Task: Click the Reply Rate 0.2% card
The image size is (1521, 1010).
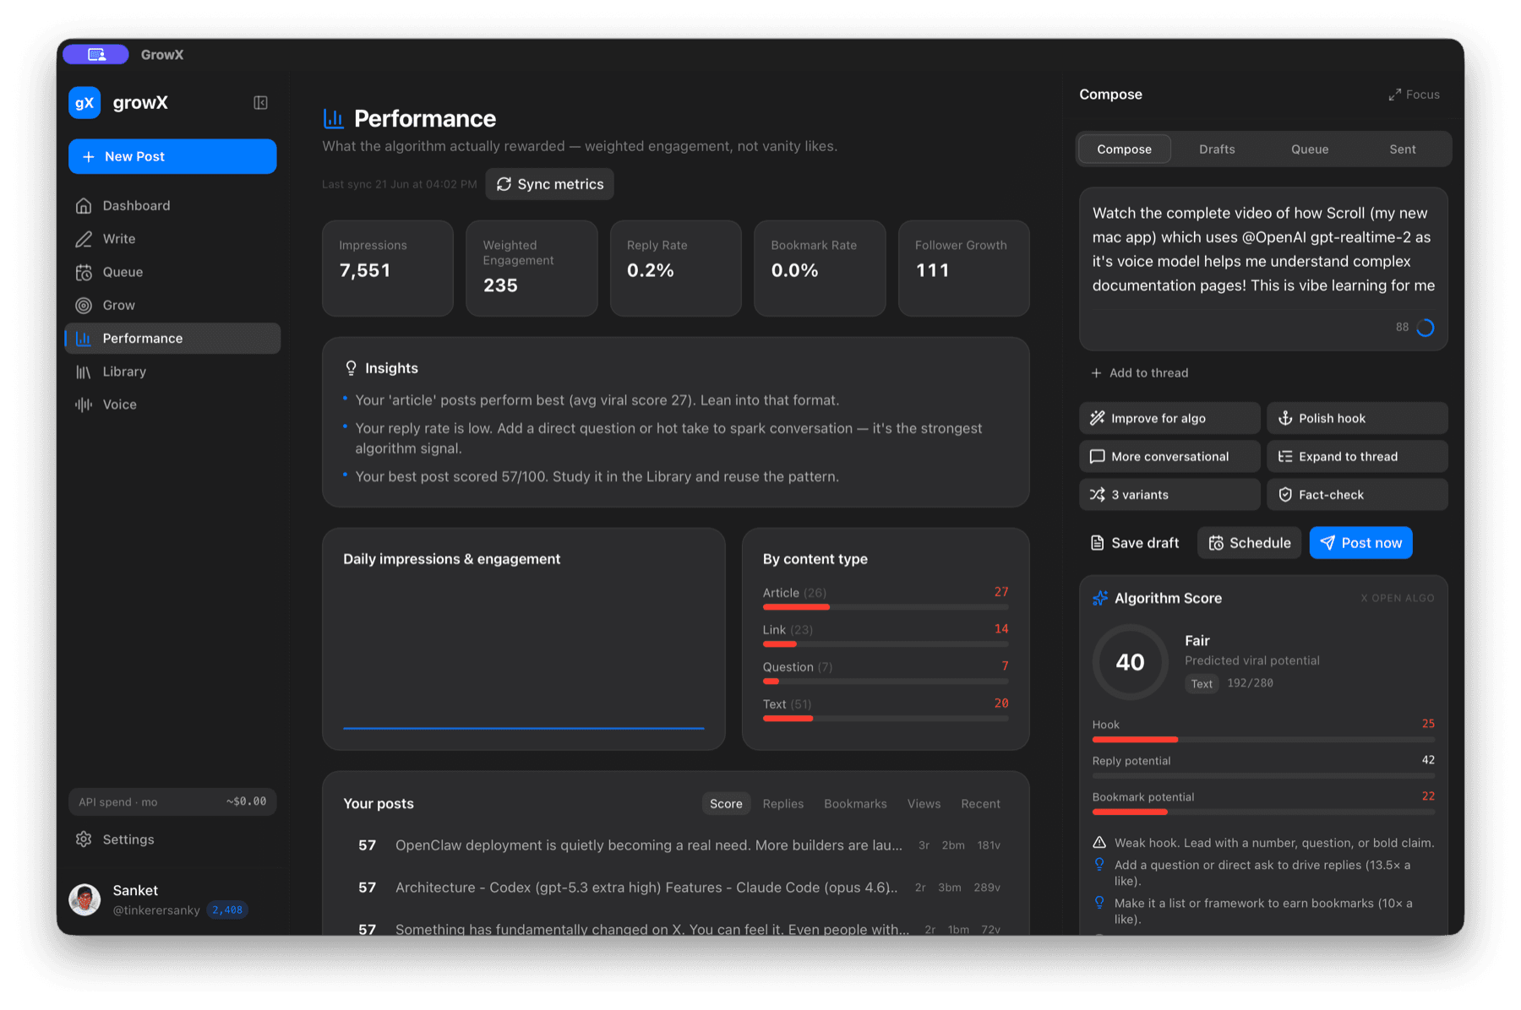Action: click(676, 269)
